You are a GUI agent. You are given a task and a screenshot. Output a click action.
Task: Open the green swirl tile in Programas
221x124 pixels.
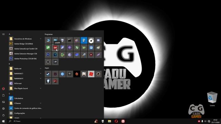tap(63, 55)
